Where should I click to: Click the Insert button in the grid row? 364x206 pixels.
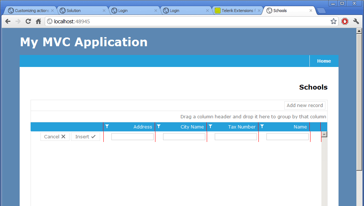(x=86, y=136)
